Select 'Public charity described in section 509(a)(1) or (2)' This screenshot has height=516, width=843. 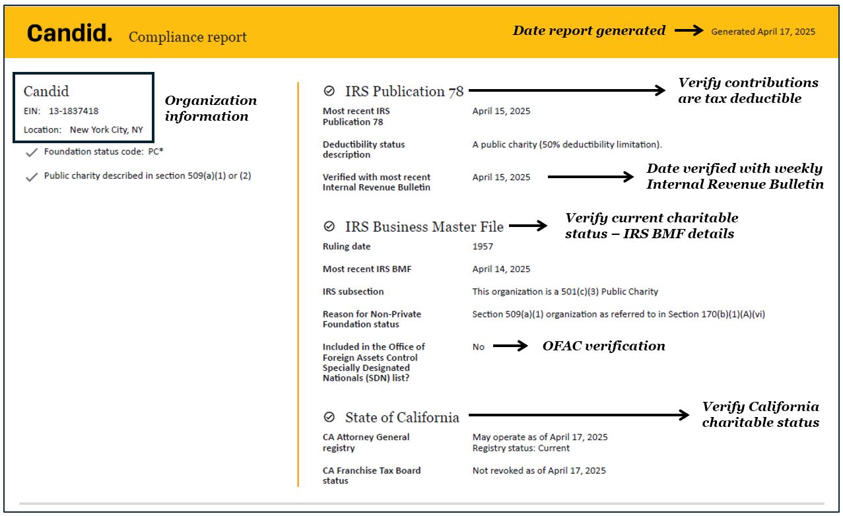pos(148,176)
